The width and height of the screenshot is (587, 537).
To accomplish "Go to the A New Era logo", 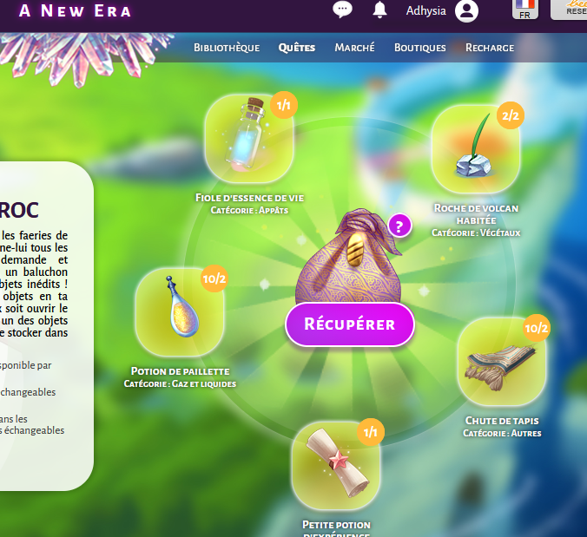I will (x=75, y=11).
